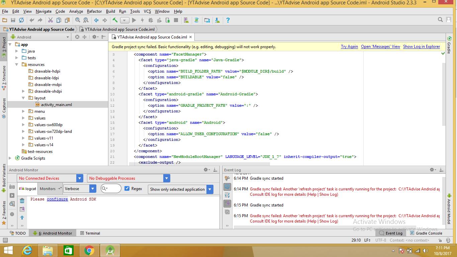
Task: Click the configure Android SDK link
Action: (x=57, y=199)
